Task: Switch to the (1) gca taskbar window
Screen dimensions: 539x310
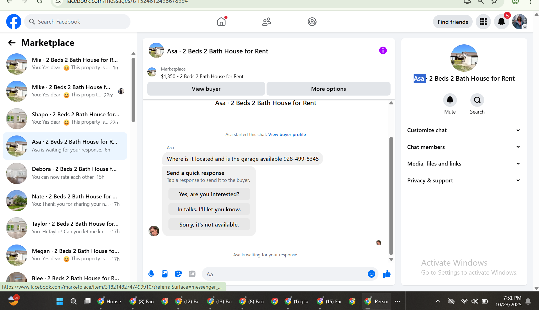Action: 297,301
